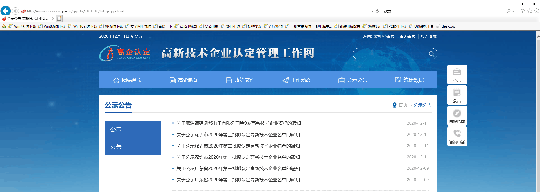The image size is (540, 192).
Task: Select 公示 in left category panel
Action: click(133, 129)
